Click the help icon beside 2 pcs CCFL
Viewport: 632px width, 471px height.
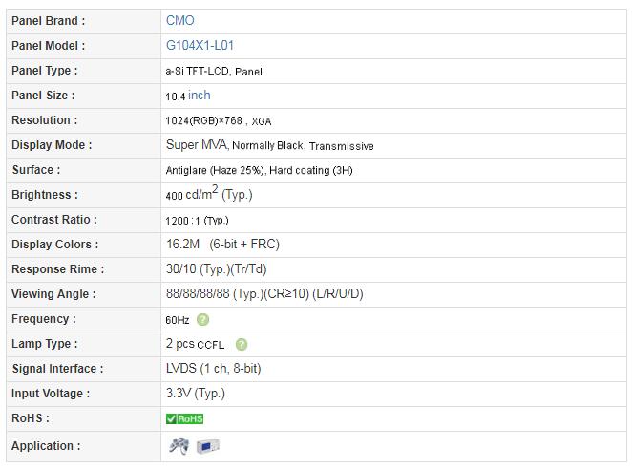coord(242,344)
